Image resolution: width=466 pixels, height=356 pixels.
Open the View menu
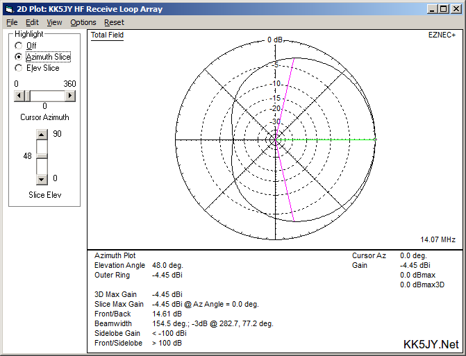[54, 23]
